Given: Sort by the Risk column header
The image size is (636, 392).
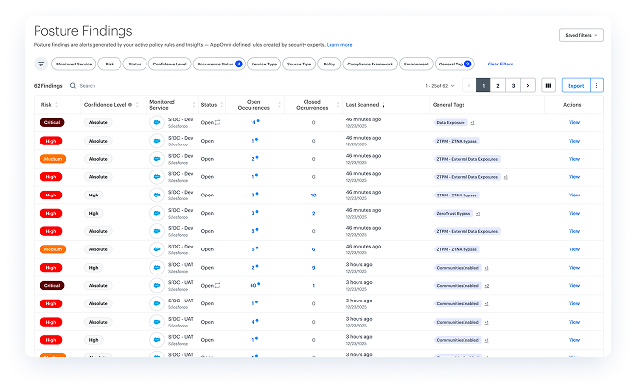Looking at the screenshot, I should pos(47,103).
